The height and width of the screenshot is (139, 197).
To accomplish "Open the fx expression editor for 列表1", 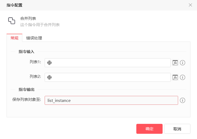I will 175,63.
